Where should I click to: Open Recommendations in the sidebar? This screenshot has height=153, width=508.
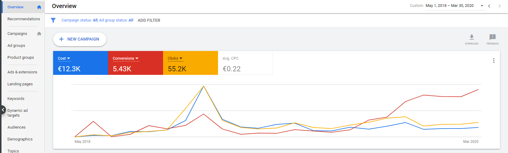pyautogui.click(x=24, y=19)
